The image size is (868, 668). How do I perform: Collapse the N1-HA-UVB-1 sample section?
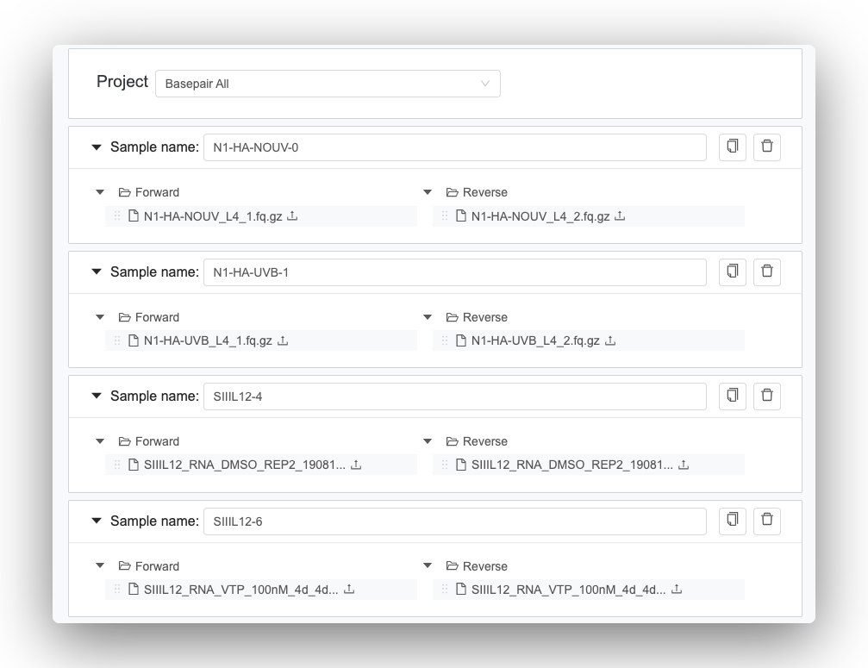click(97, 272)
